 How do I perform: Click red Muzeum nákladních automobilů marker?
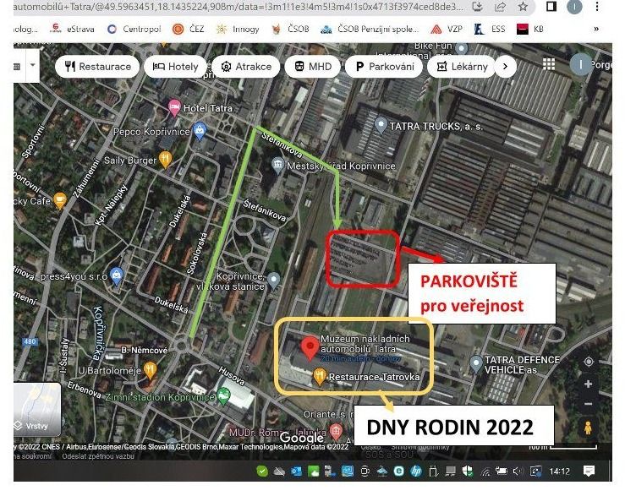(310, 348)
